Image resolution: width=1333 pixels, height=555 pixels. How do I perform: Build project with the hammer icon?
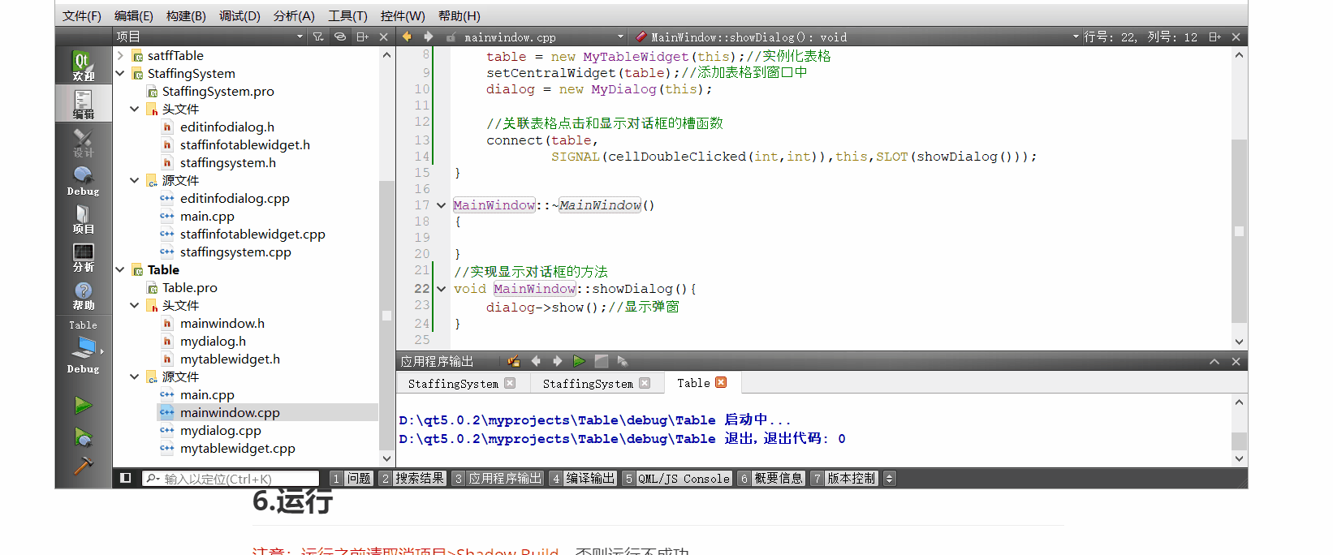click(x=83, y=467)
